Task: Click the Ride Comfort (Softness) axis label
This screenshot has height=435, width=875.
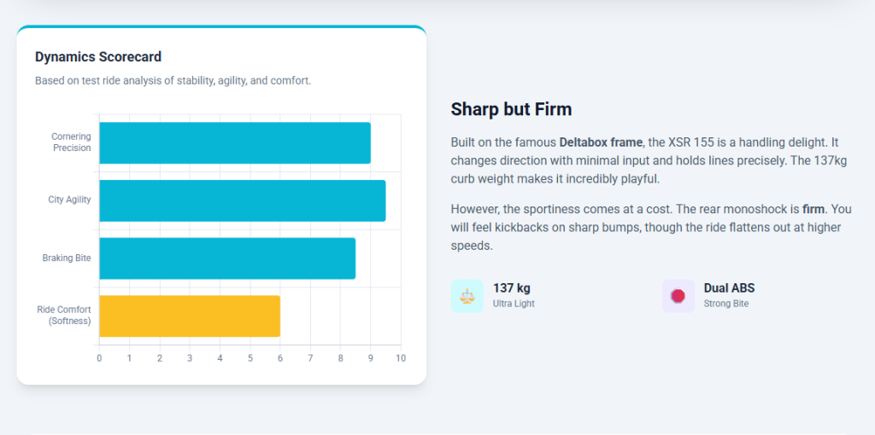Action: 64,316
